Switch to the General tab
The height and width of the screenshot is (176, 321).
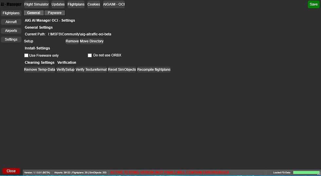[x=34, y=13]
